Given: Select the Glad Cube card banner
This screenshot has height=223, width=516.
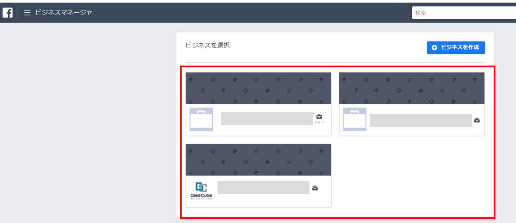Looking at the screenshot, I should point(258,160).
